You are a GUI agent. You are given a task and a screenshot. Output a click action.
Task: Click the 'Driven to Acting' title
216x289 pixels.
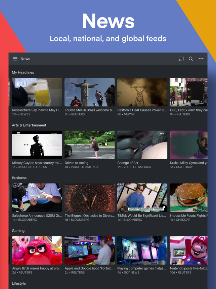click(77, 163)
